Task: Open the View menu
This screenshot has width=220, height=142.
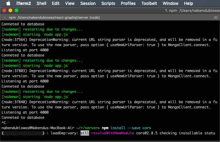Action: (x=70, y=3)
